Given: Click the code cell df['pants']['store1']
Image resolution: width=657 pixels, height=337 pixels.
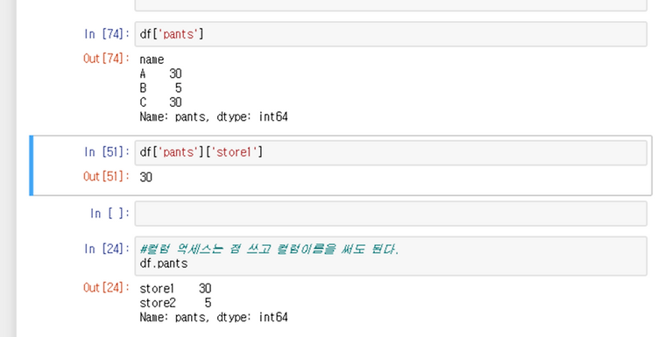Looking at the screenshot, I should point(391,152).
